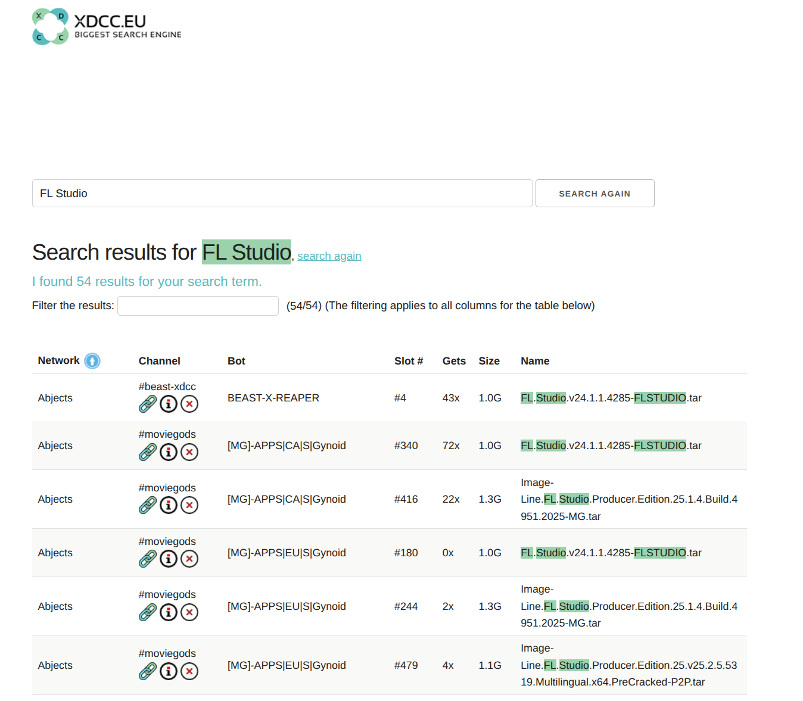Click the BEAST-X-REAPER bot name
Viewport: 803px width, 701px height.
coord(273,398)
